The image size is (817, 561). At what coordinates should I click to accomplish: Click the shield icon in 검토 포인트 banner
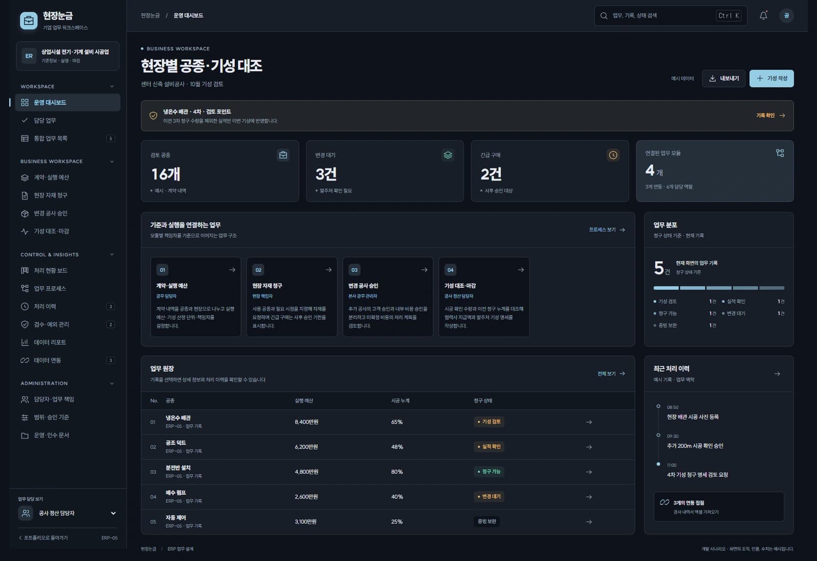tap(153, 116)
